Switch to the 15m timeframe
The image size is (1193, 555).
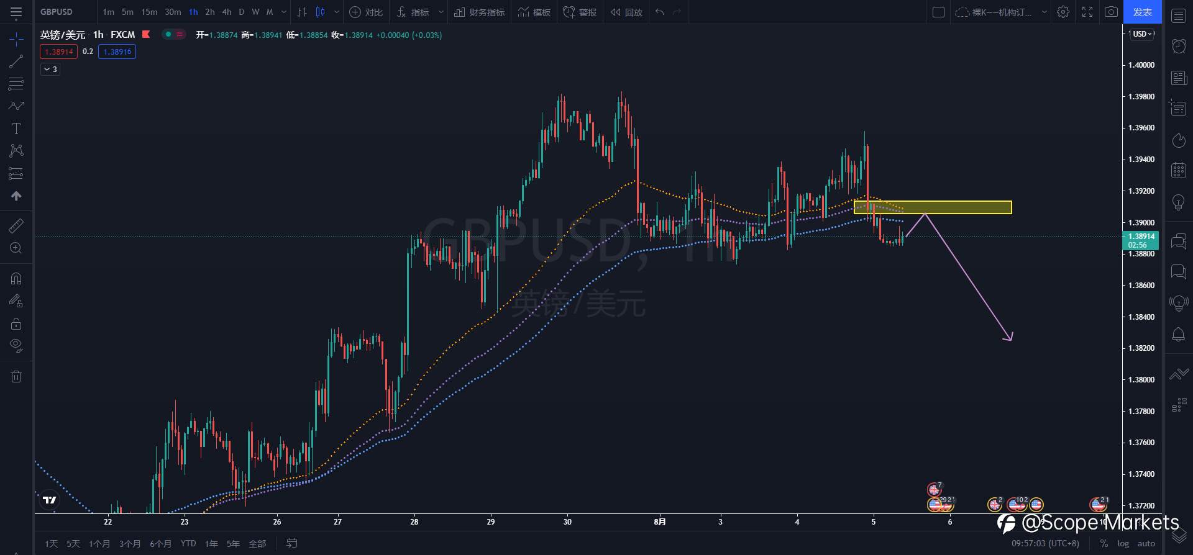point(149,12)
